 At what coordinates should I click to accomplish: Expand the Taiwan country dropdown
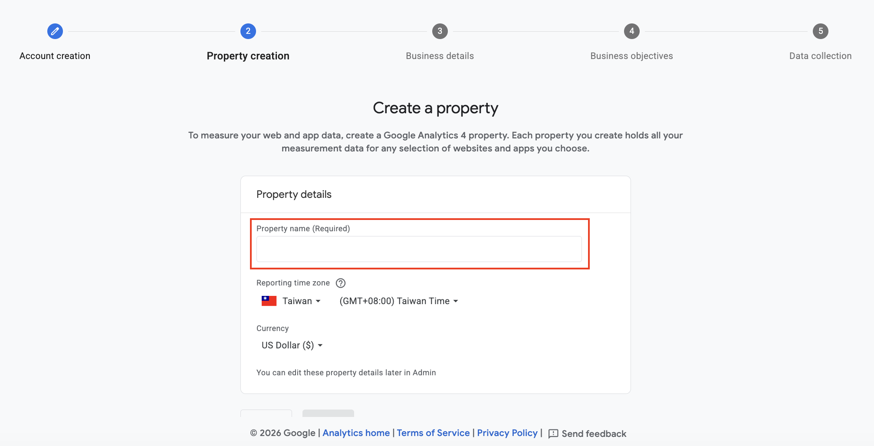point(302,301)
